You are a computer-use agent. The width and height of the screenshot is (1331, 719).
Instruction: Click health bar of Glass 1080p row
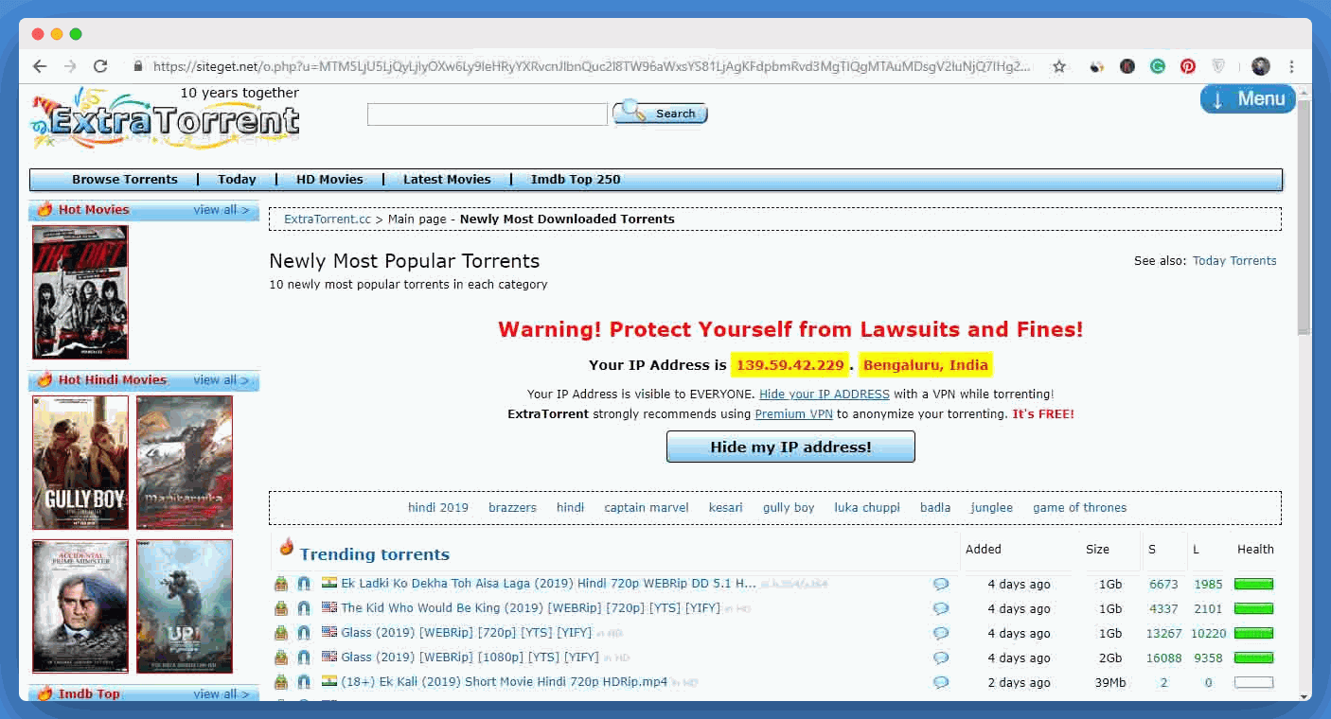(1253, 658)
